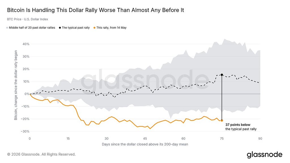
Task: Click the x-axis title 'Days since the dollar closed'
Action: (145, 144)
